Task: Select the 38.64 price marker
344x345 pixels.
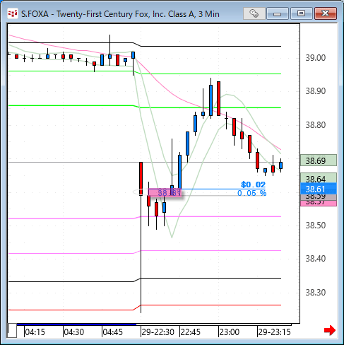Action: tap(319, 179)
